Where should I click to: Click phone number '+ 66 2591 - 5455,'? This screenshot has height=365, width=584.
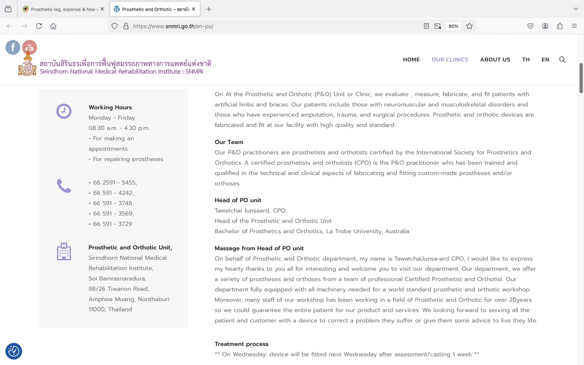[x=113, y=182]
